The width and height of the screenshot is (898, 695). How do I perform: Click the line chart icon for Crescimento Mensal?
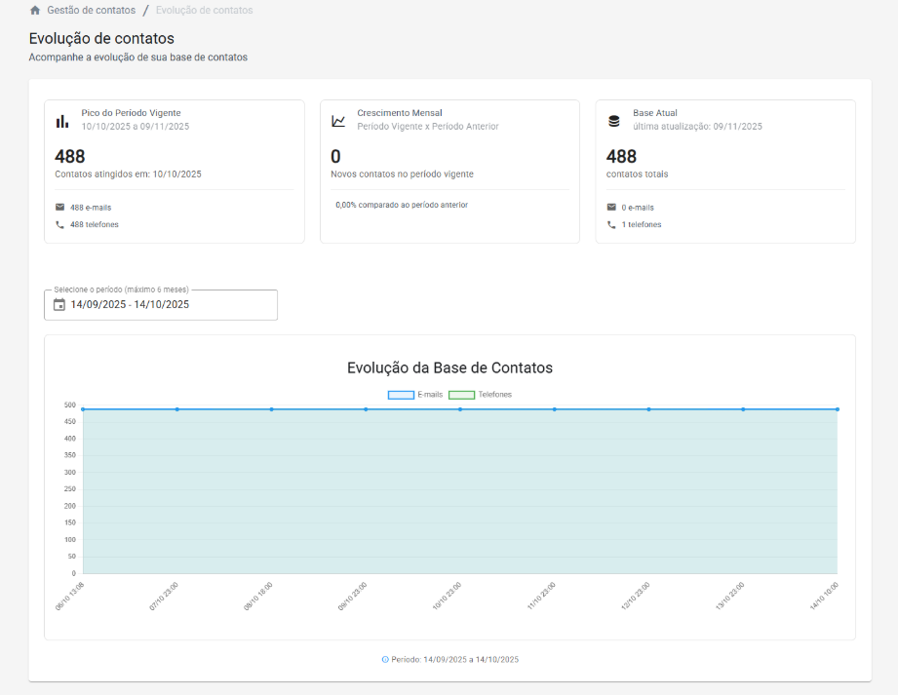(338, 121)
